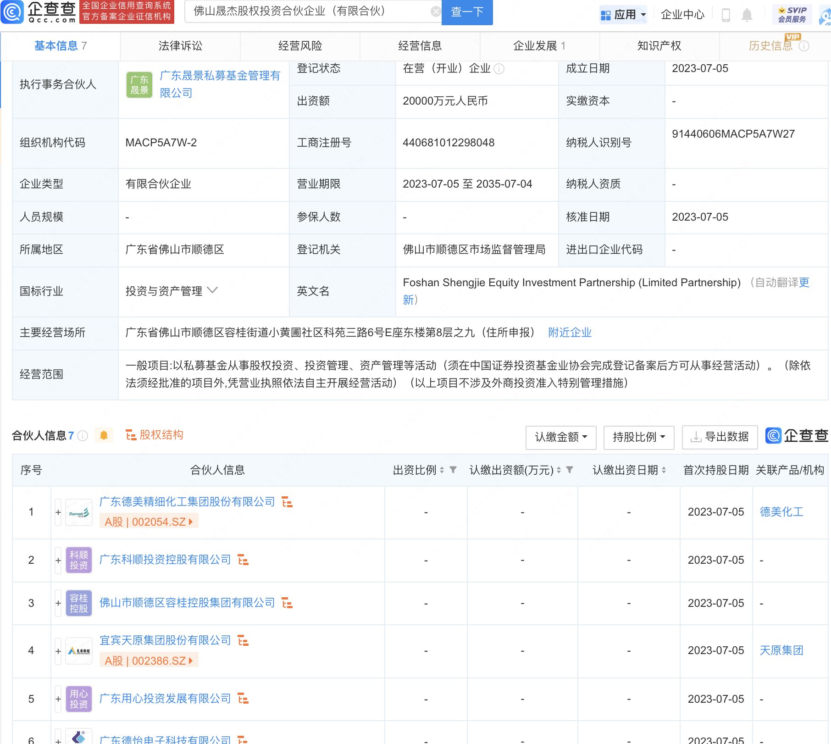This screenshot has width=831, height=744.
Task: Switch to the 经营信息 tab
Action: (420, 46)
